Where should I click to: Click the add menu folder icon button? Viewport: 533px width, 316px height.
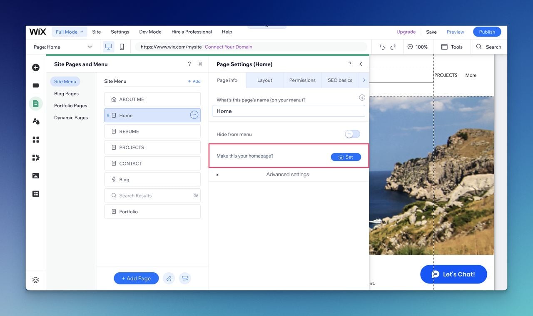point(185,278)
